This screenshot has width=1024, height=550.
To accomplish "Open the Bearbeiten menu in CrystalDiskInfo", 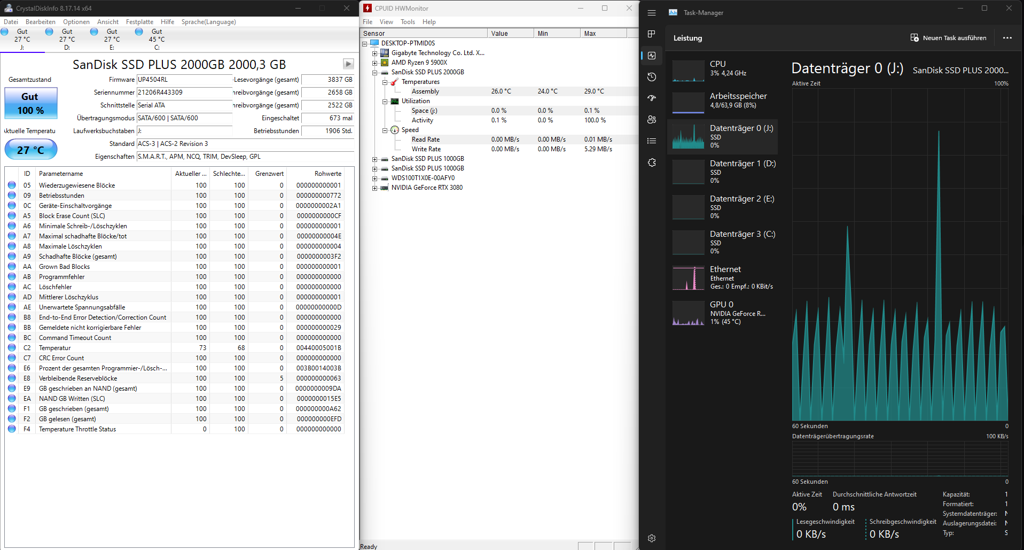I will 41,22.
